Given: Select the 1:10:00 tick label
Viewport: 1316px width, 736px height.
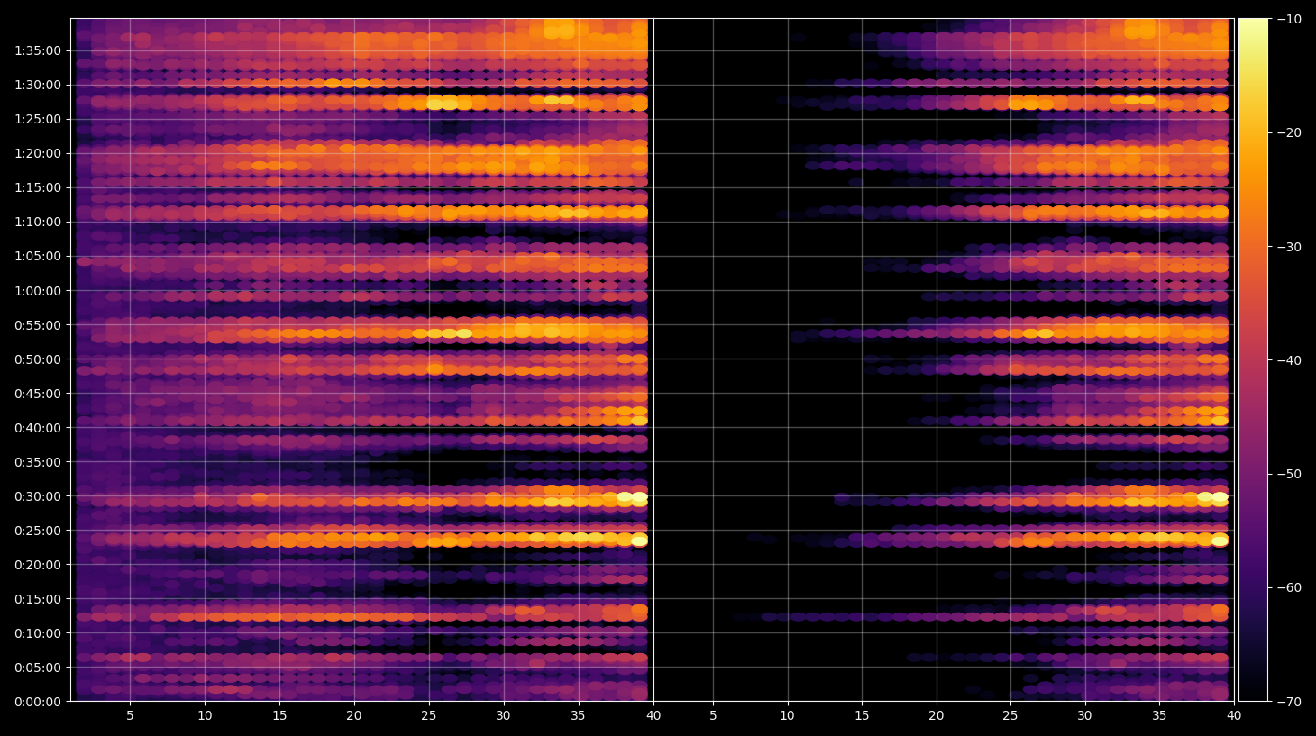Looking at the screenshot, I should [x=38, y=222].
